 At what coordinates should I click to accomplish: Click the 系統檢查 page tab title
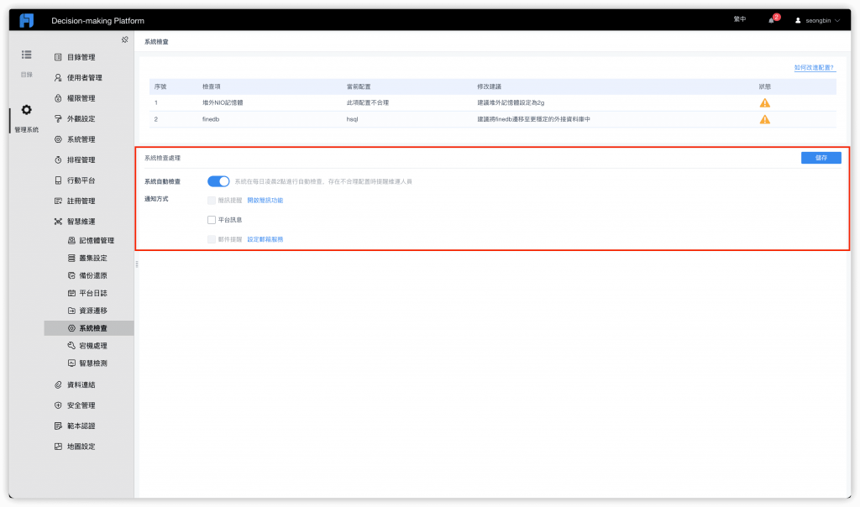(156, 42)
